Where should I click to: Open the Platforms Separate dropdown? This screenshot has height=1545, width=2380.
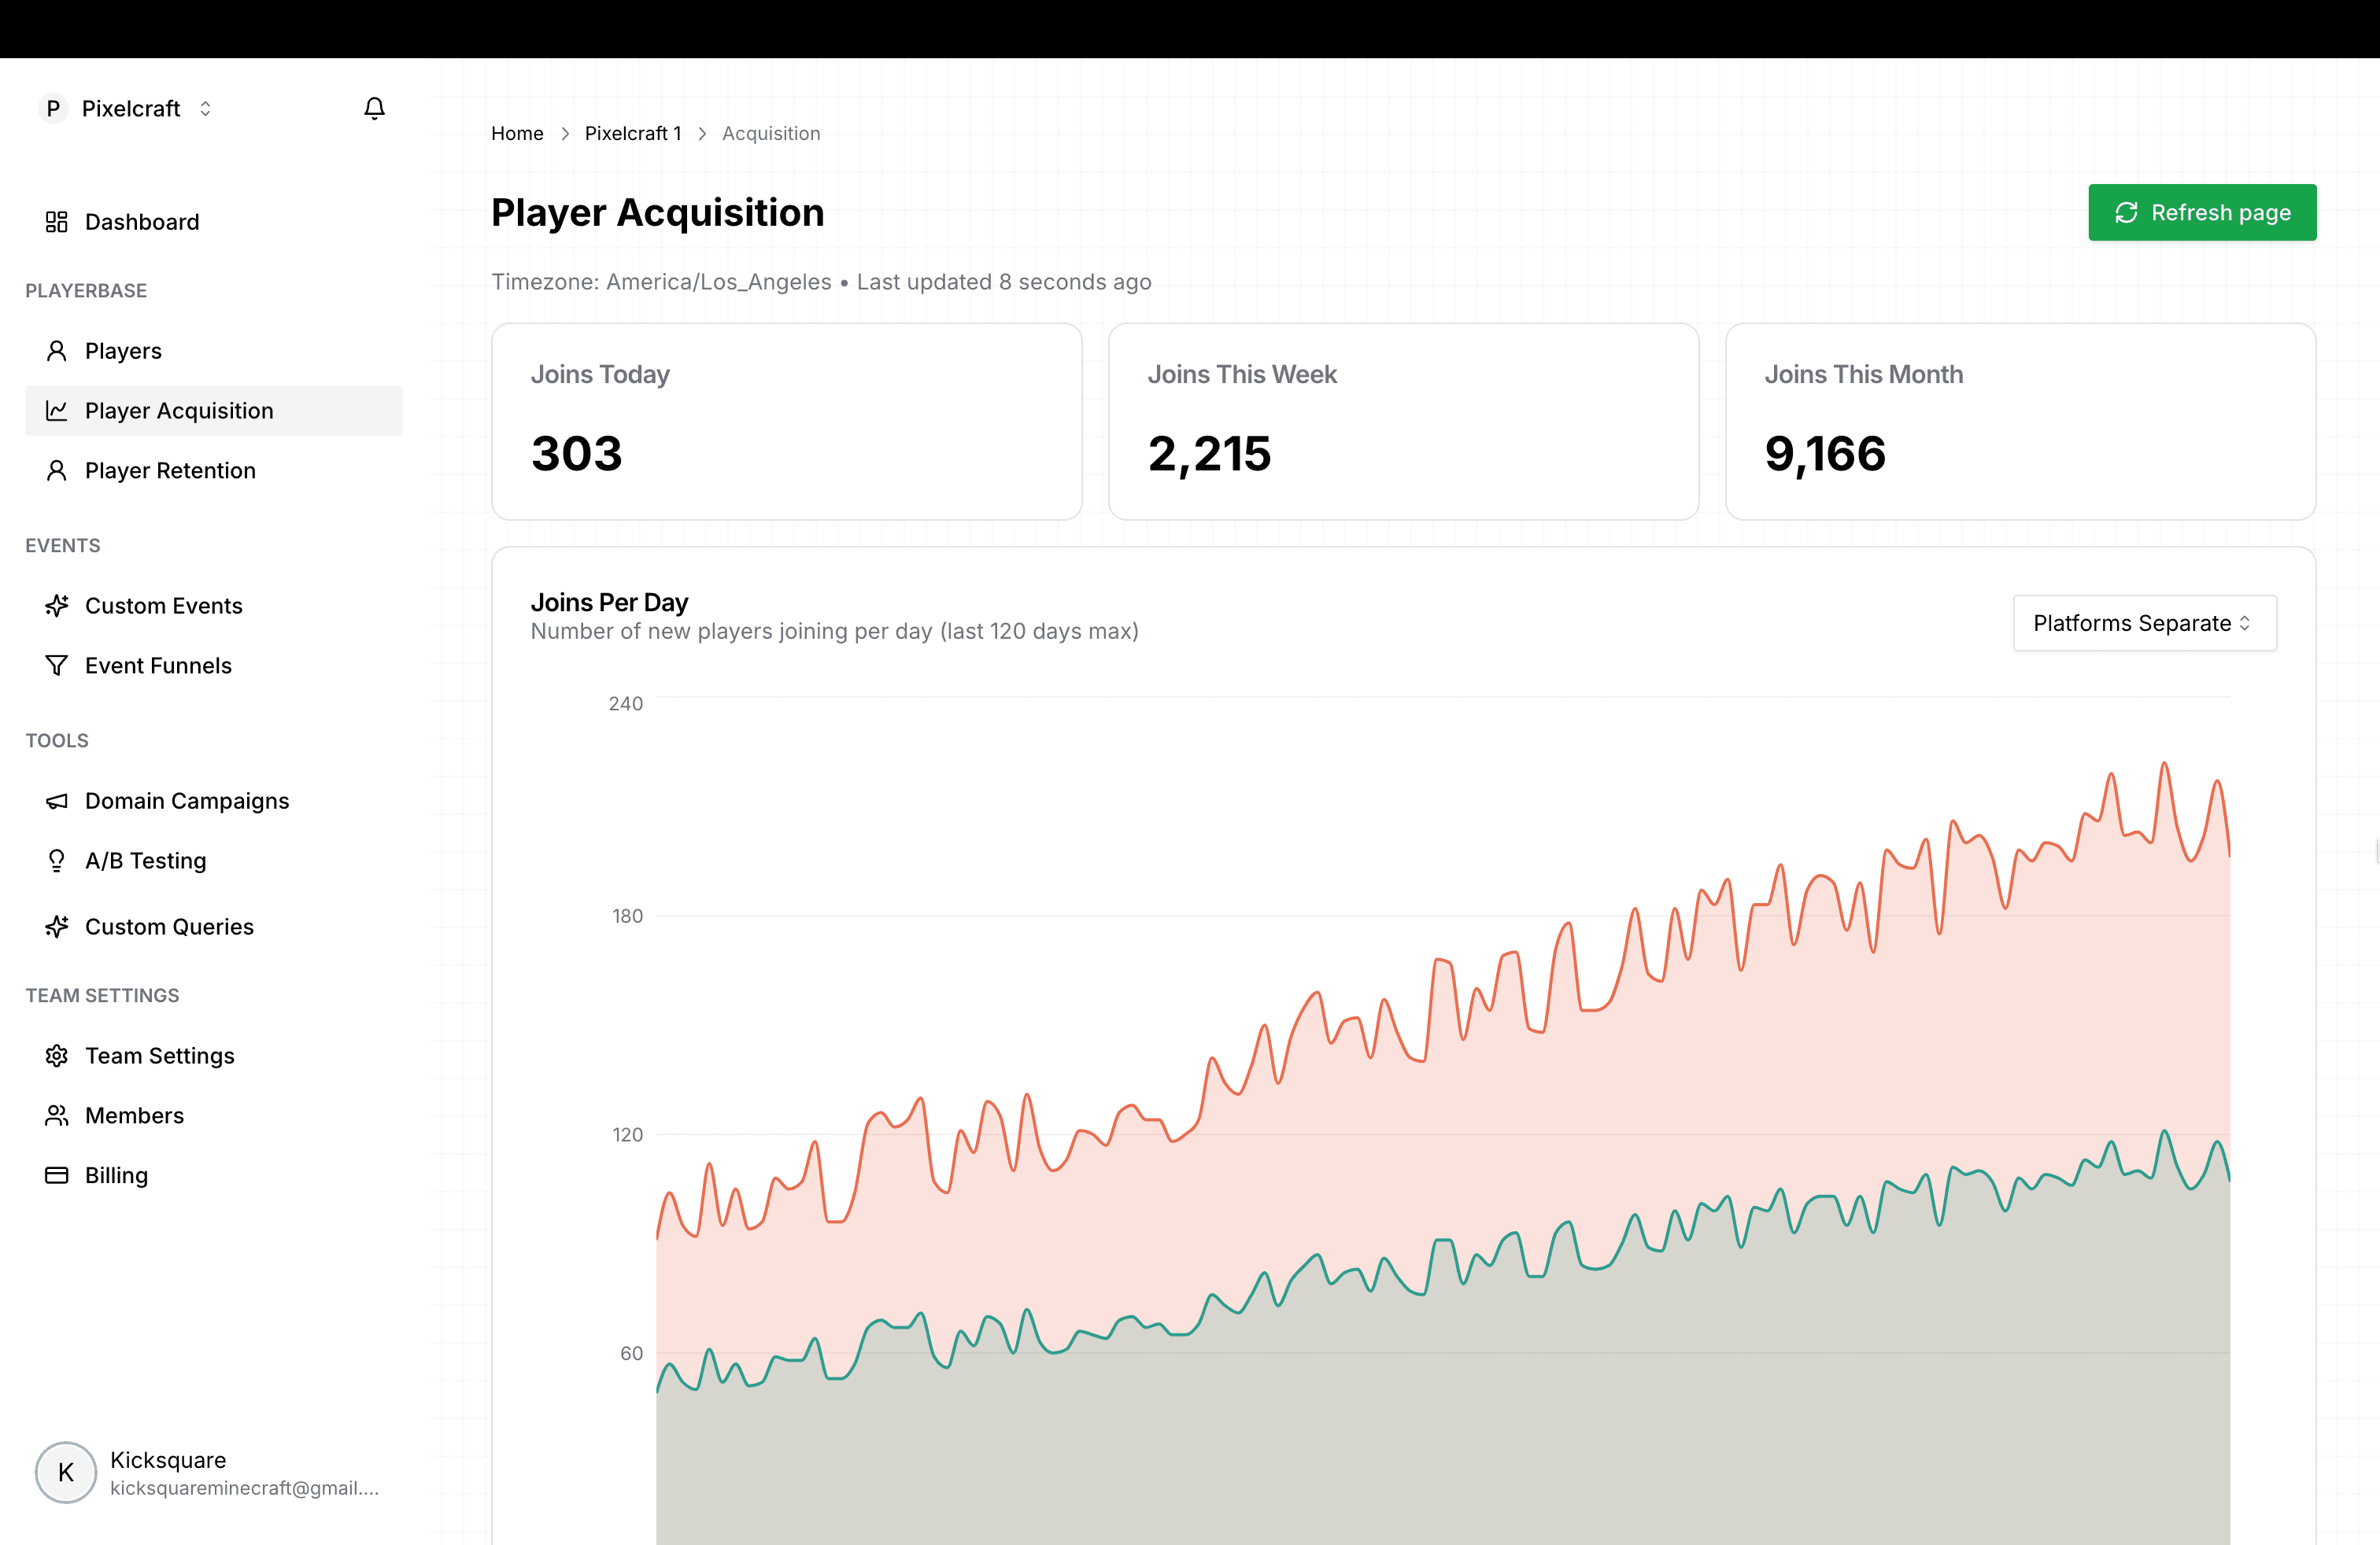coord(2144,622)
